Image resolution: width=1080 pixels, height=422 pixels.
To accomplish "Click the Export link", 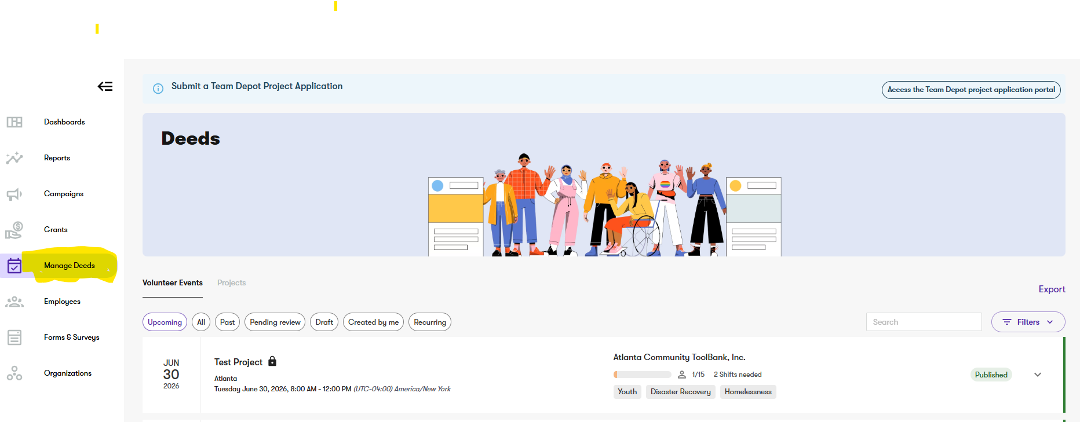I will (x=1052, y=289).
